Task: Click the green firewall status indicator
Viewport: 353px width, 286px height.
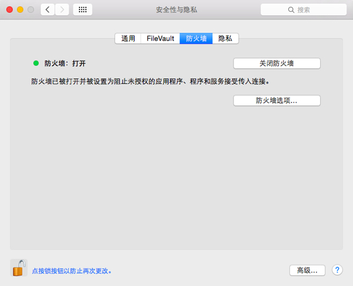Action: tap(36, 64)
